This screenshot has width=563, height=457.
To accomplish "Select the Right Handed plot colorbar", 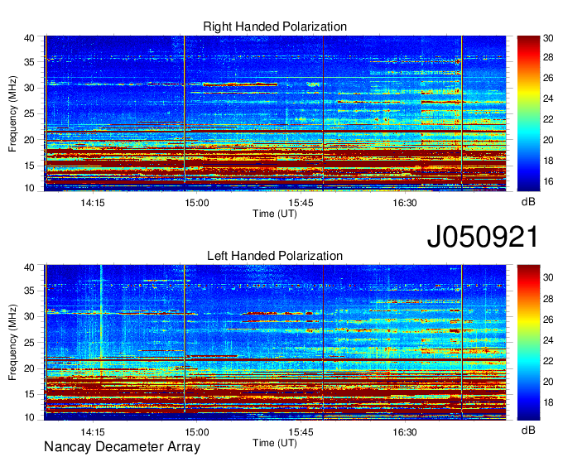I will [528, 113].
